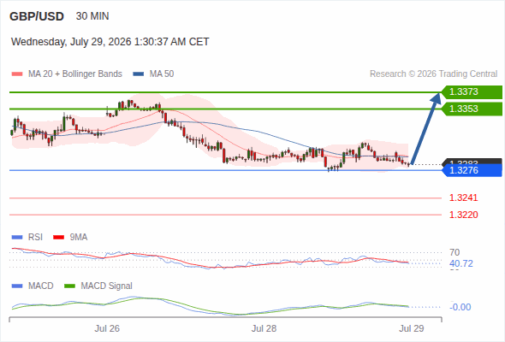The width and height of the screenshot is (505, 342).
Task: Click the Jul 26 date axis marker
Action: tap(107, 328)
